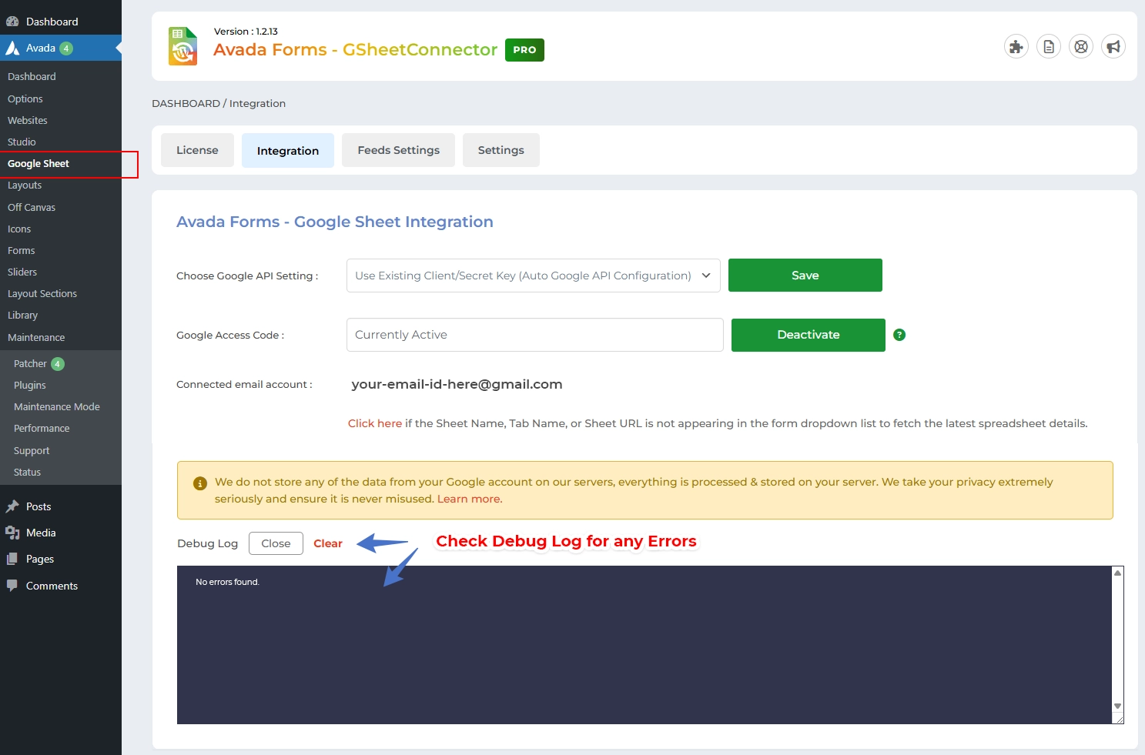Select the Settings tab

pos(501,150)
